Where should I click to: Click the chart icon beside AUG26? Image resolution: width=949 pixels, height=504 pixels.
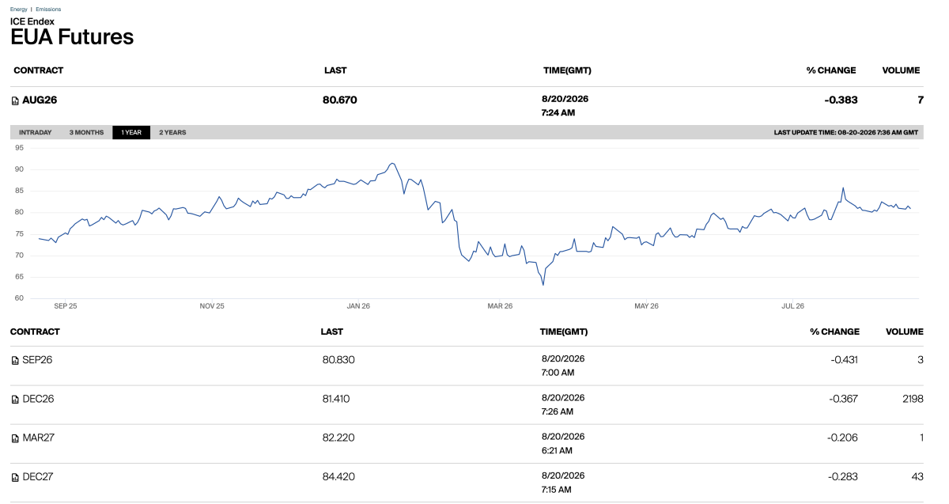(x=15, y=100)
